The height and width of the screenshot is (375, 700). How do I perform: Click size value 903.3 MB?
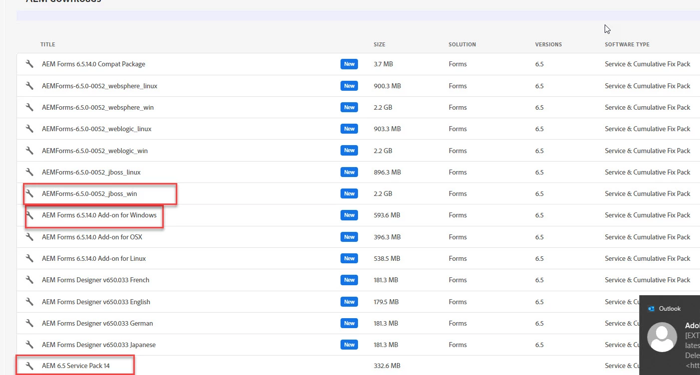tap(387, 129)
